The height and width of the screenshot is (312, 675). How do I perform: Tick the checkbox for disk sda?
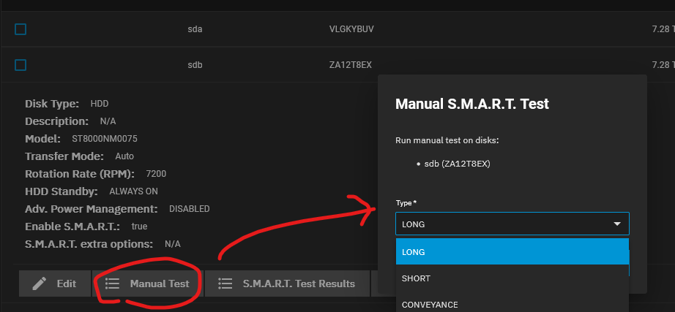(x=20, y=29)
